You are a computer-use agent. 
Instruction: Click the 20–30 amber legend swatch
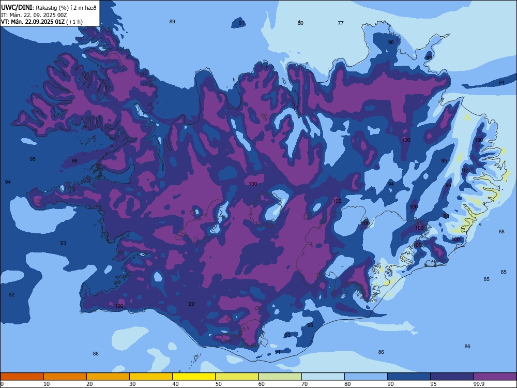coord(108,377)
